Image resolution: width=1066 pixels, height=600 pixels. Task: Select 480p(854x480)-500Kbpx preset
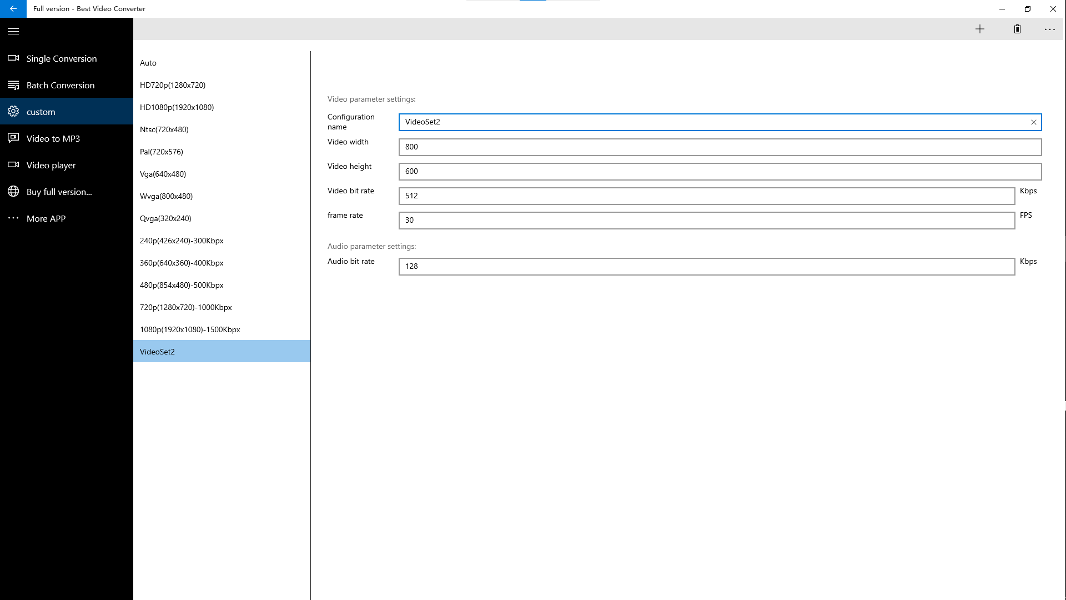[x=222, y=285]
